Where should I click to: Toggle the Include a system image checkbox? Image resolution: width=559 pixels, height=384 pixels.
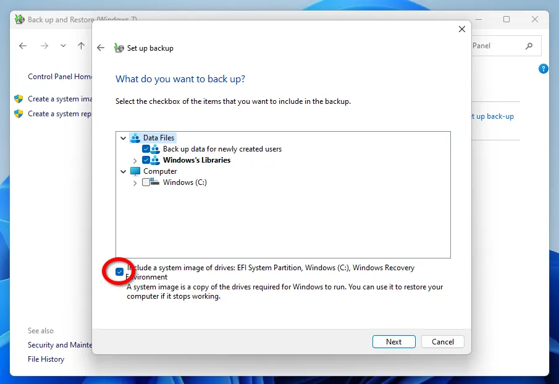(119, 271)
